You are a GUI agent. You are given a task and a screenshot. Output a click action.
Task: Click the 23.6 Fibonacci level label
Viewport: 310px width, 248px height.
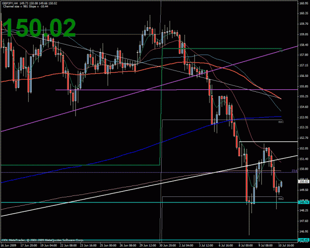coord(295,171)
